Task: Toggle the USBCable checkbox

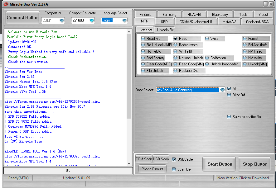Action: pyautogui.click(x=174, y=159)
